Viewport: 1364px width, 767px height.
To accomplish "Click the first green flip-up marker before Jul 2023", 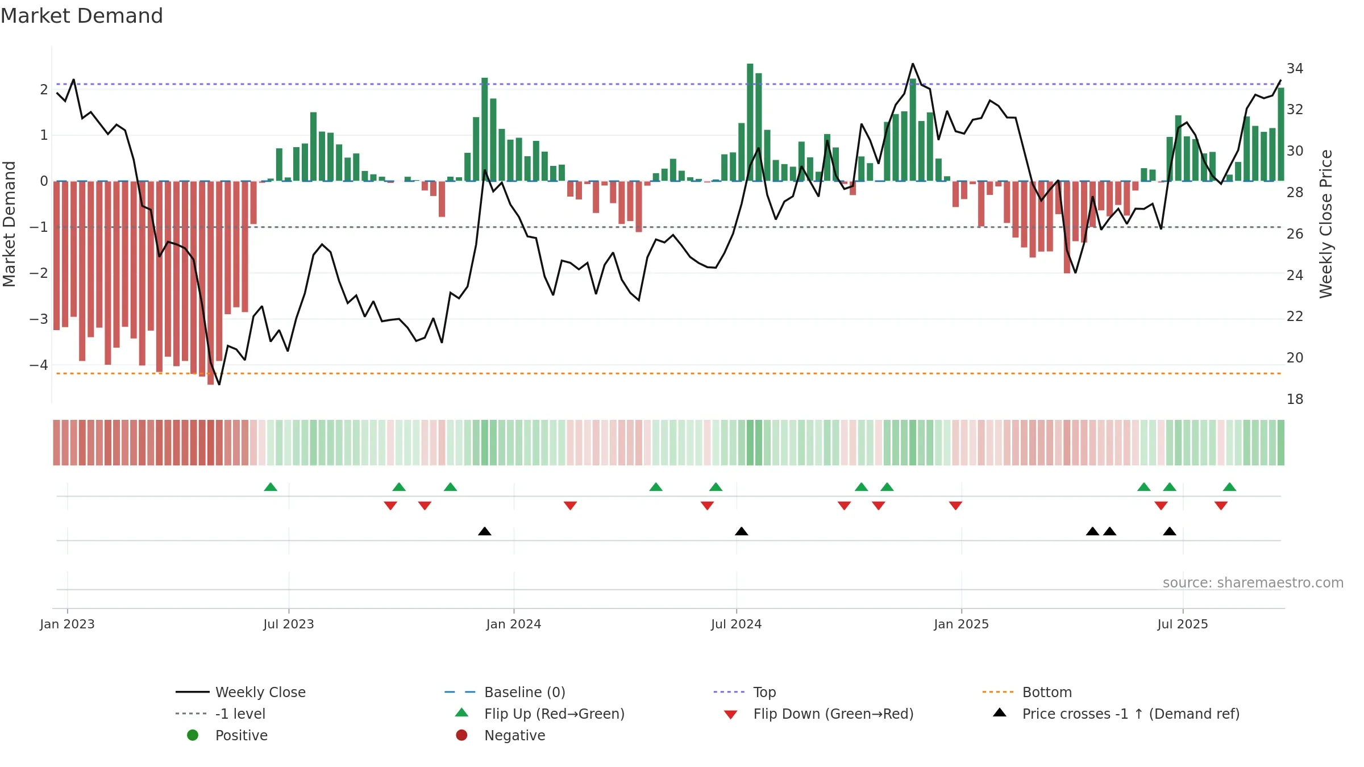I will tap(271, 487).
